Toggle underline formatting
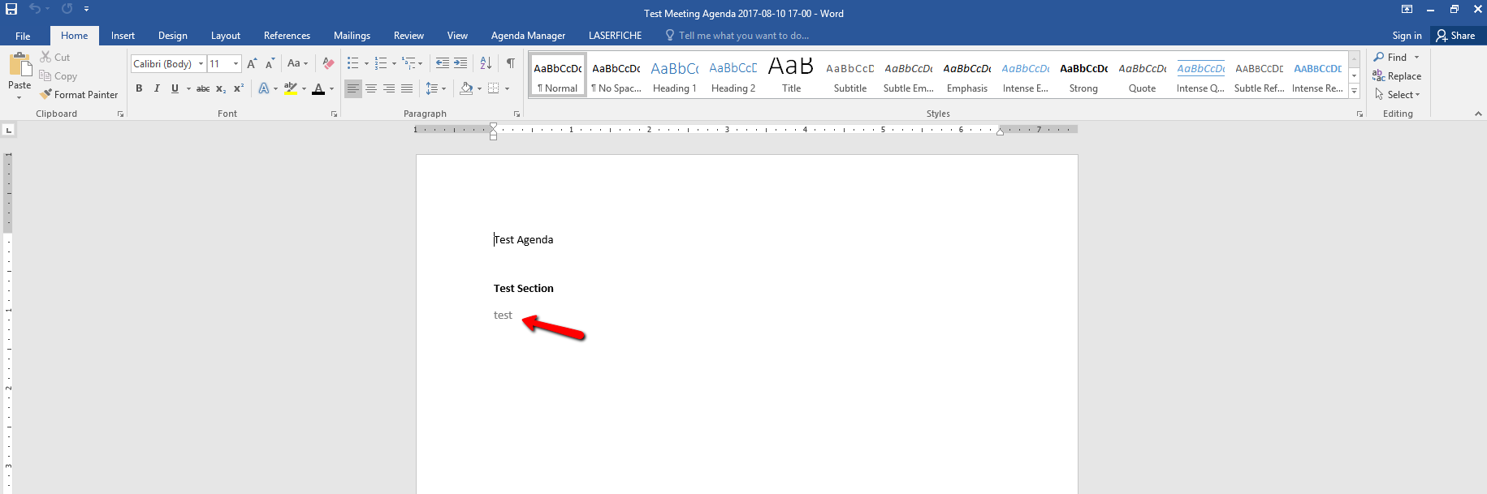This screenshot has height=494, width=1487. pos(175,88)
